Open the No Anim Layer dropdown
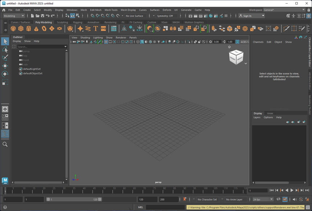Image resolution: width=312 pixels, height=211 pixels. tap(234, 199)
